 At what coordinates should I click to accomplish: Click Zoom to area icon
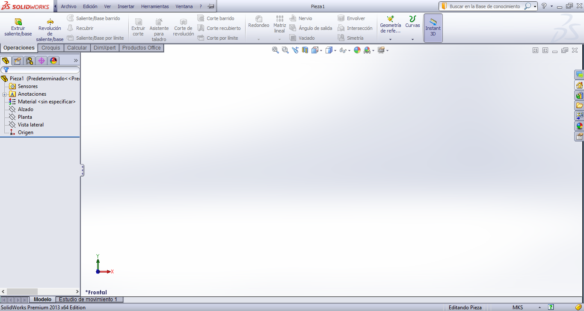(x=285, y=50)
